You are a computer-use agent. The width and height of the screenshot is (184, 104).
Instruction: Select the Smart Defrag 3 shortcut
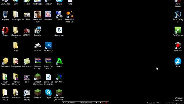(x=178, y=14)
